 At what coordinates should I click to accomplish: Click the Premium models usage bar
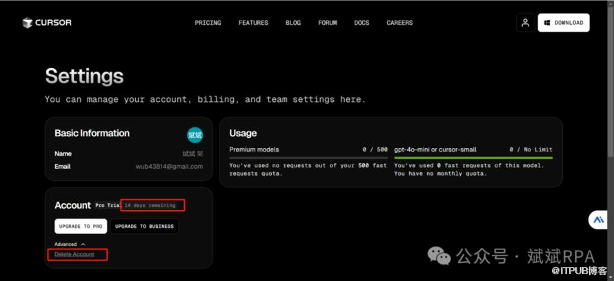click(x=308, y=158)
